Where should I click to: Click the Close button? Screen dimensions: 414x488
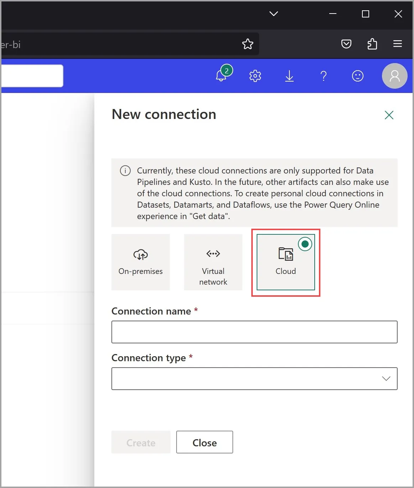point(204,442)
